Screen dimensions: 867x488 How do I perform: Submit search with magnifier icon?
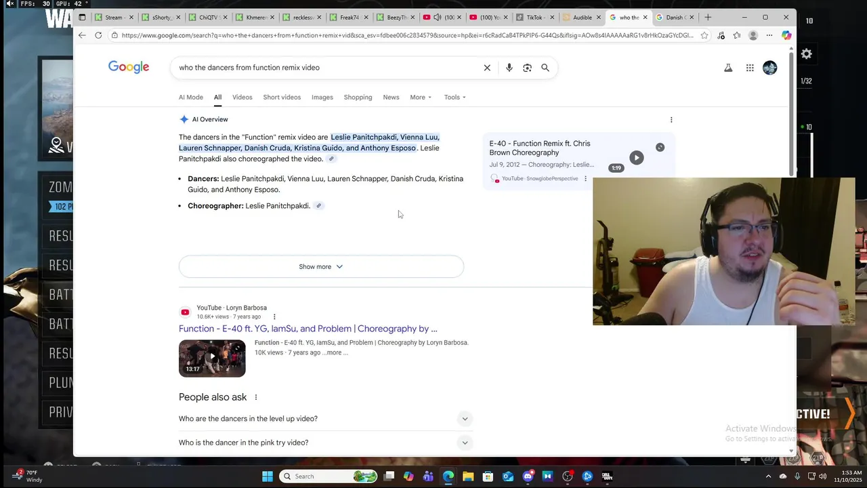pos(545,68)
